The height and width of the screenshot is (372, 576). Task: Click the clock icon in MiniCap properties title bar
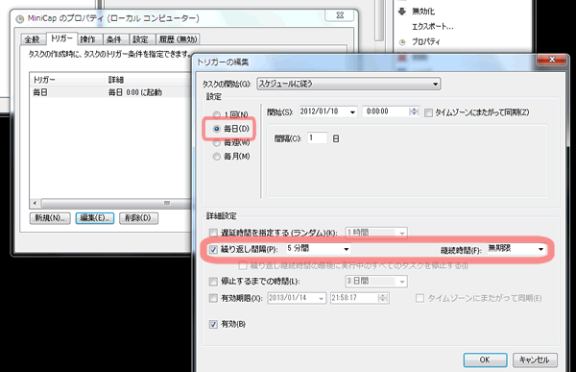(19, 18)
